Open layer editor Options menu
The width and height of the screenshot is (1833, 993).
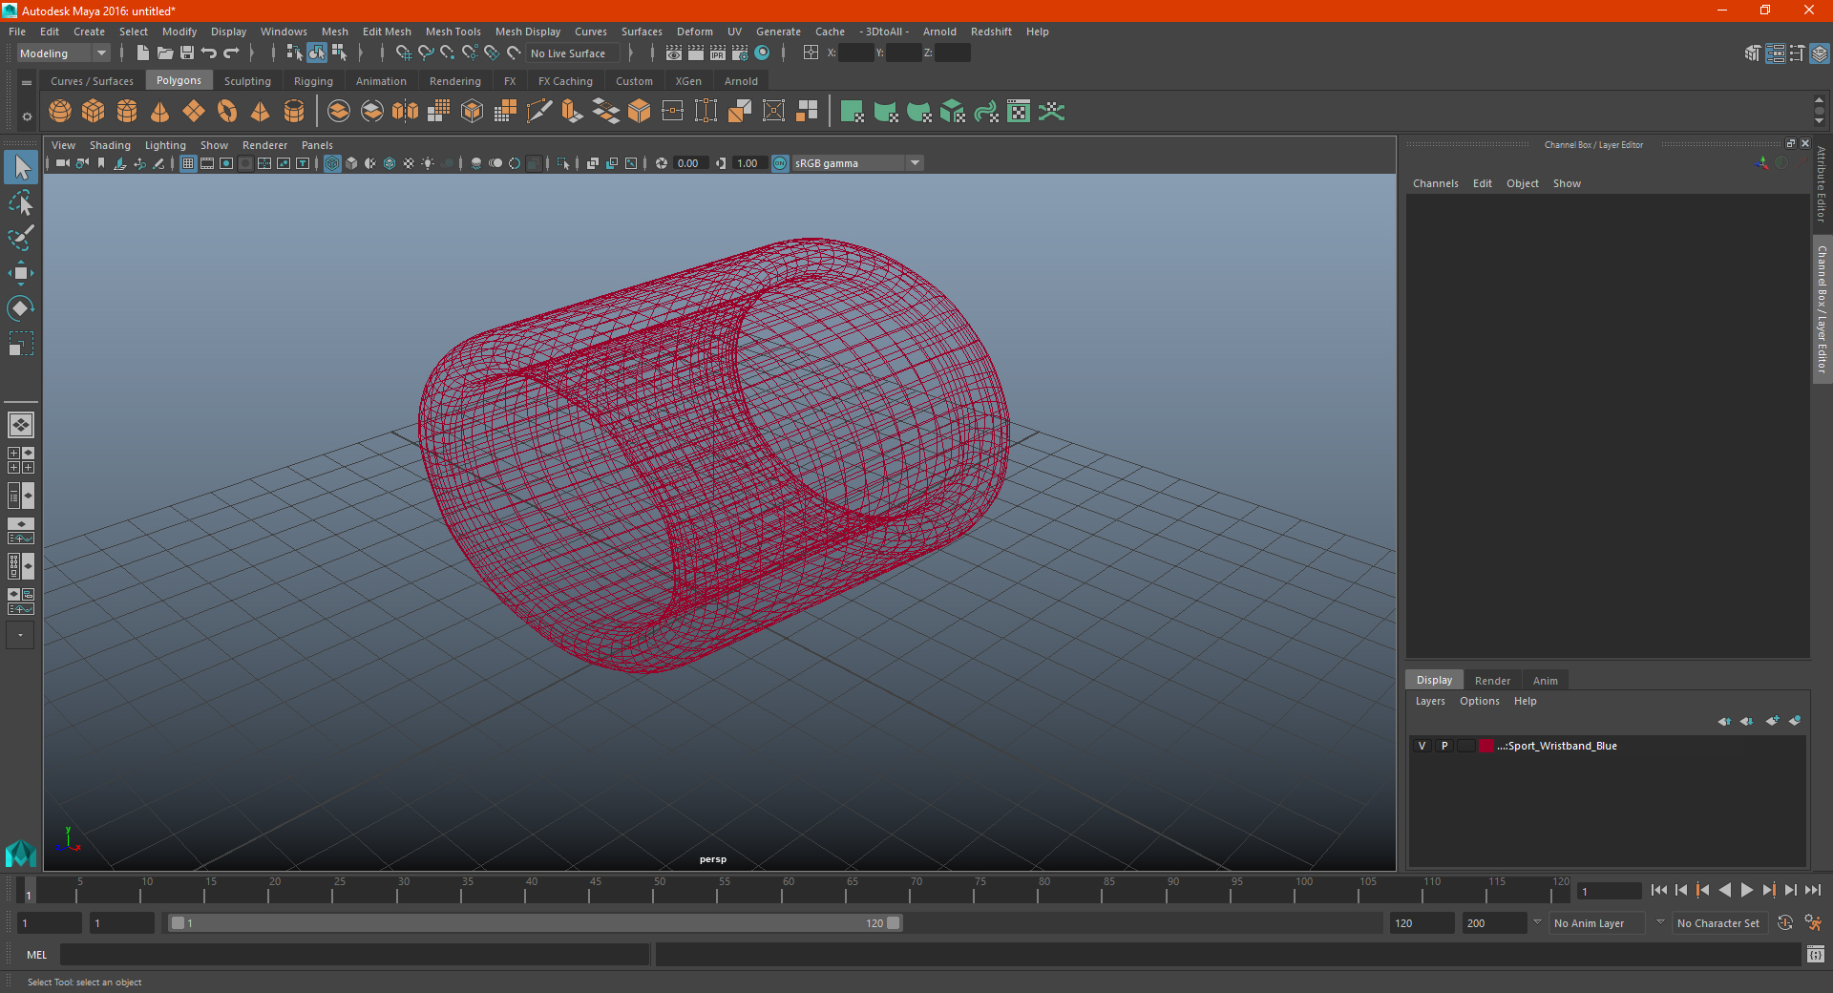pos(1480,701)
